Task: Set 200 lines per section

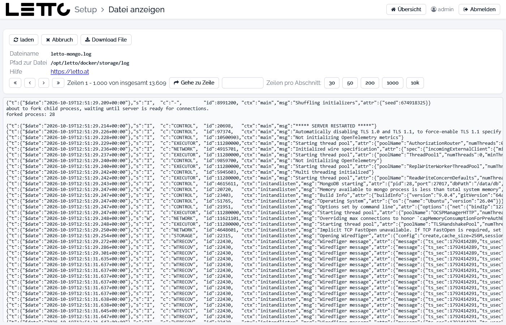Action: (x=370, y=83)
